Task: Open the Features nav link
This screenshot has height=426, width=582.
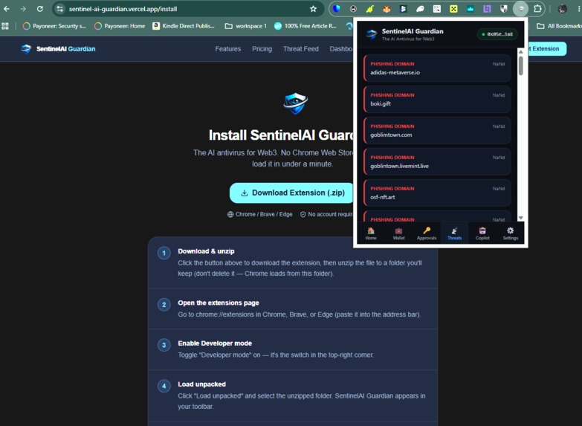Action: point(228,48)
